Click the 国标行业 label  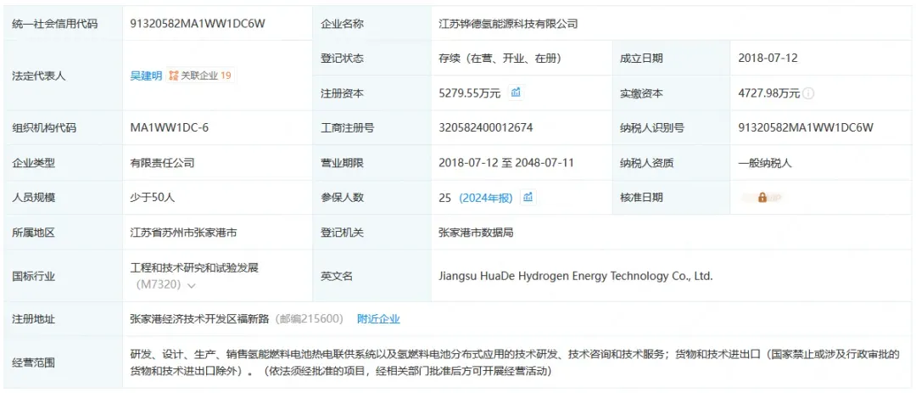point(33,276)
